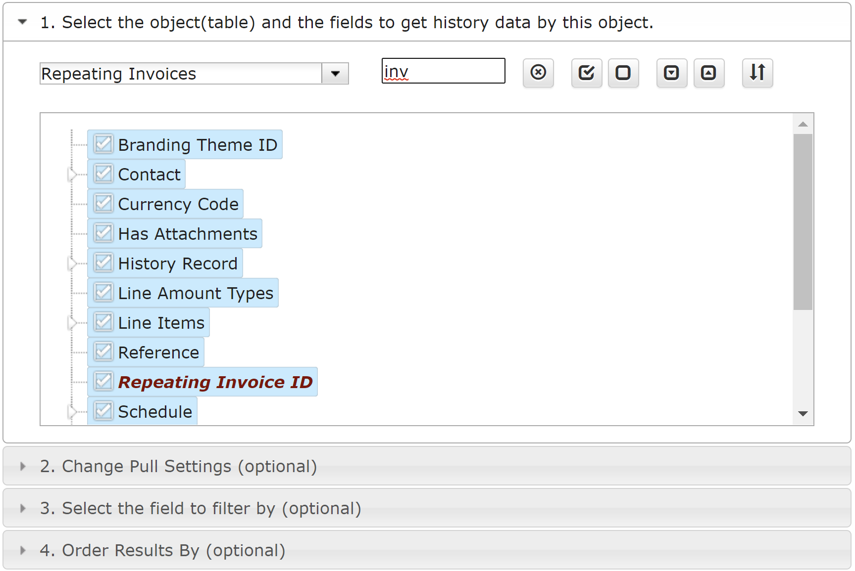The height and width of the screenshot is (571, 855).
Task: Click the clear search filter icon
Action: pyautogui.click(x=538, y=73)
